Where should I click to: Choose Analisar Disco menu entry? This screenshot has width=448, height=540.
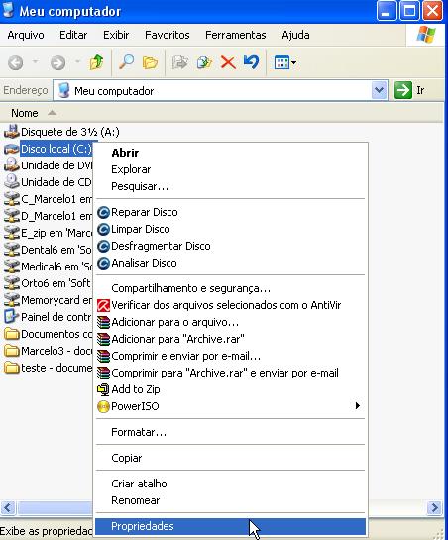(230, 263)
